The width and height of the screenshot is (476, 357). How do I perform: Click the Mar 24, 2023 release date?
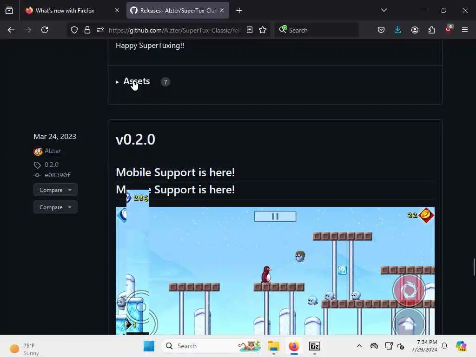point(55,137)
